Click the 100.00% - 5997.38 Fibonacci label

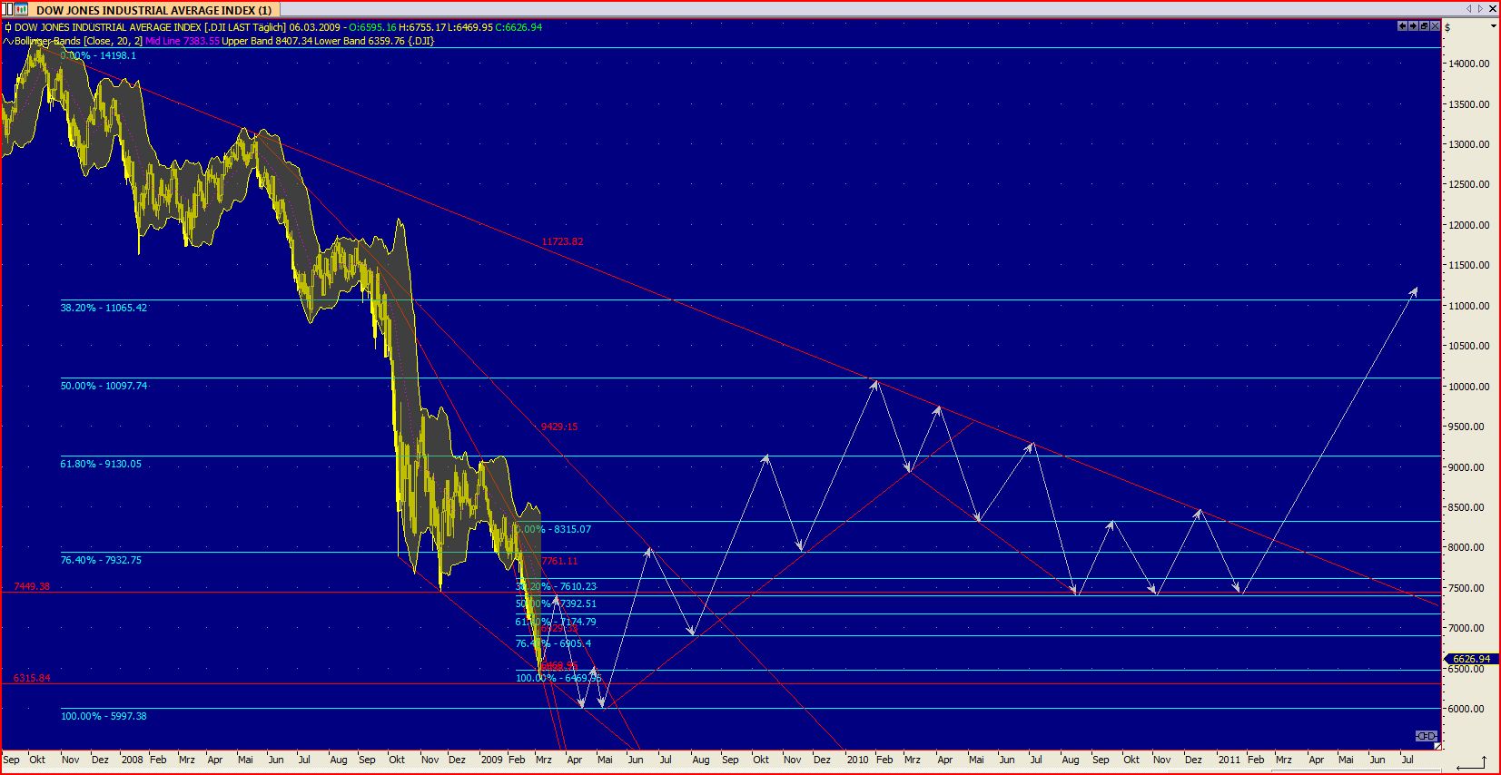[104, 716]
